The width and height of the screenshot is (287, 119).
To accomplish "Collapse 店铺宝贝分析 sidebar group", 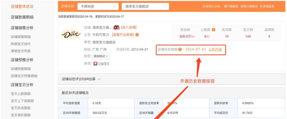I will (7, 85).
